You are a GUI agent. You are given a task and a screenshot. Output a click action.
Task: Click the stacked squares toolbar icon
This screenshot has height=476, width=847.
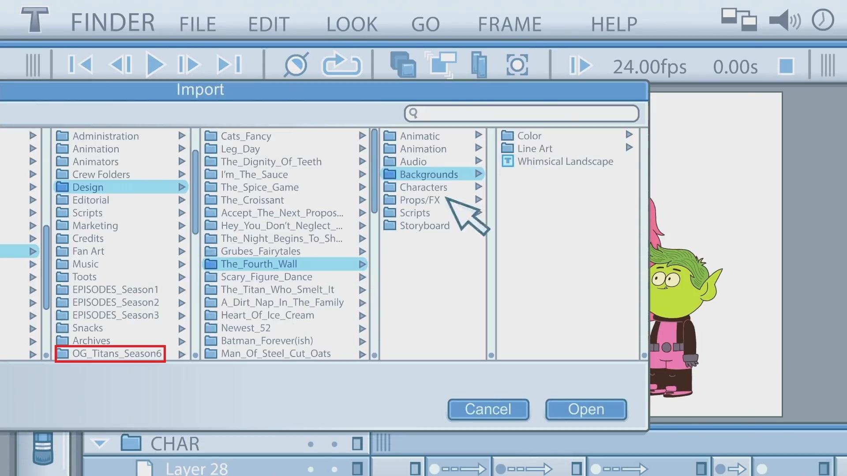click(x=403, y=65)
